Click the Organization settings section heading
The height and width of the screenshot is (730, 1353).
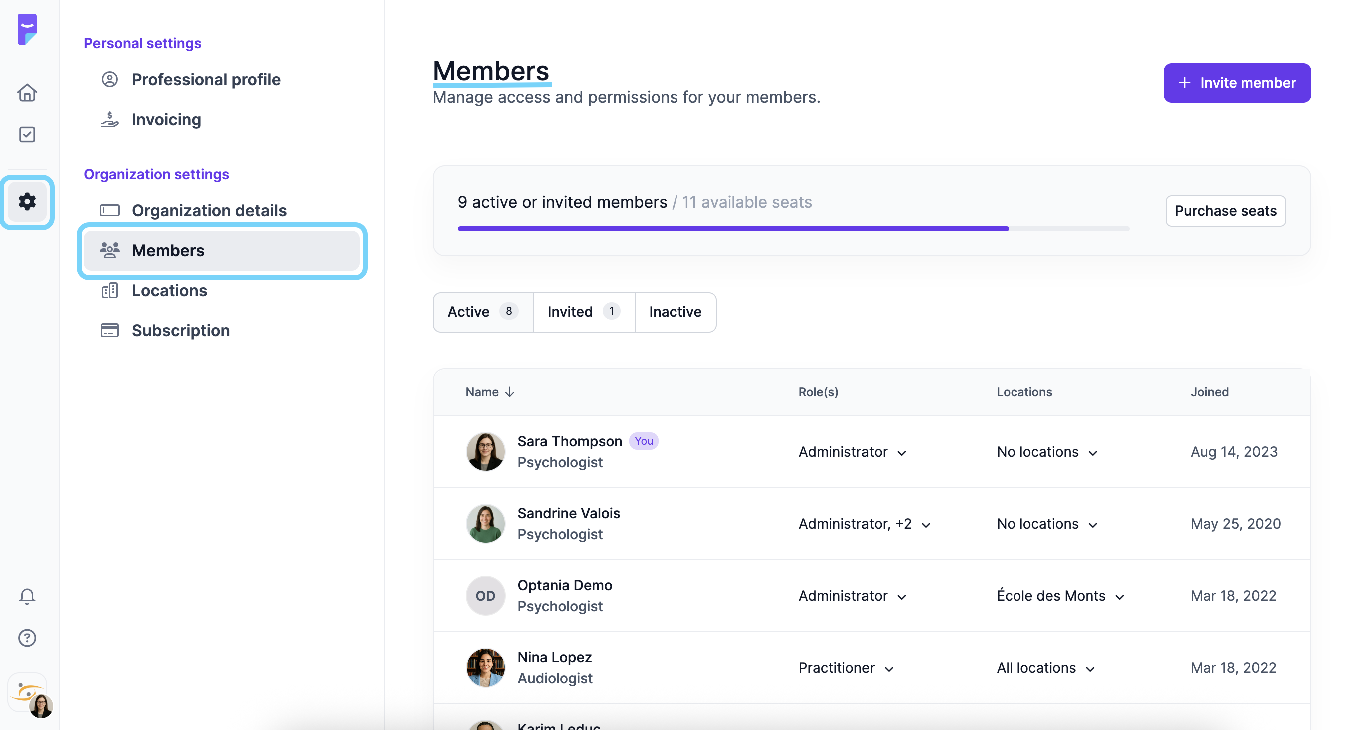(x=156, y=174)
